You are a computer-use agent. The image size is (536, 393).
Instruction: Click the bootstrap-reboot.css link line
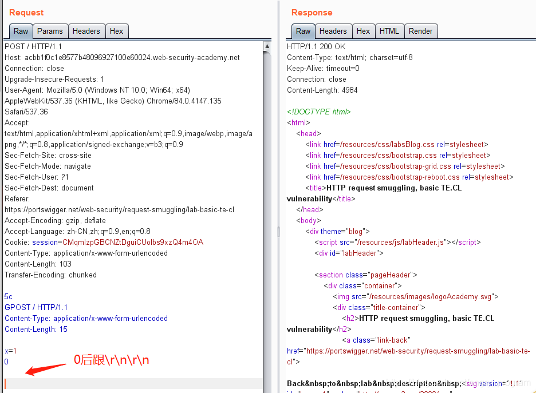pyautogui.click(x=409, y=177)
